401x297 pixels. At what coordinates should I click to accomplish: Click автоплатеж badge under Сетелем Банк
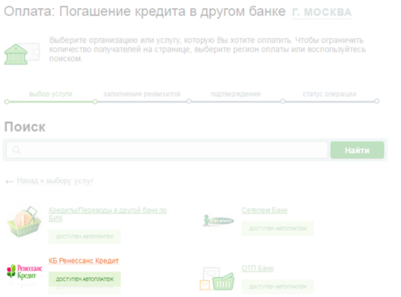[x=278, y=229]
